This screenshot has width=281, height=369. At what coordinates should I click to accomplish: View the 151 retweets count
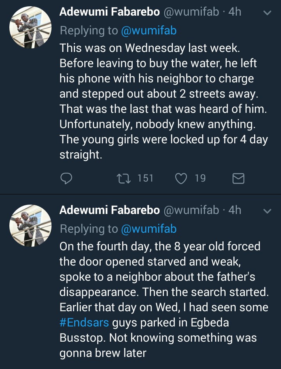pyautogui.click(x=145, y=178)
